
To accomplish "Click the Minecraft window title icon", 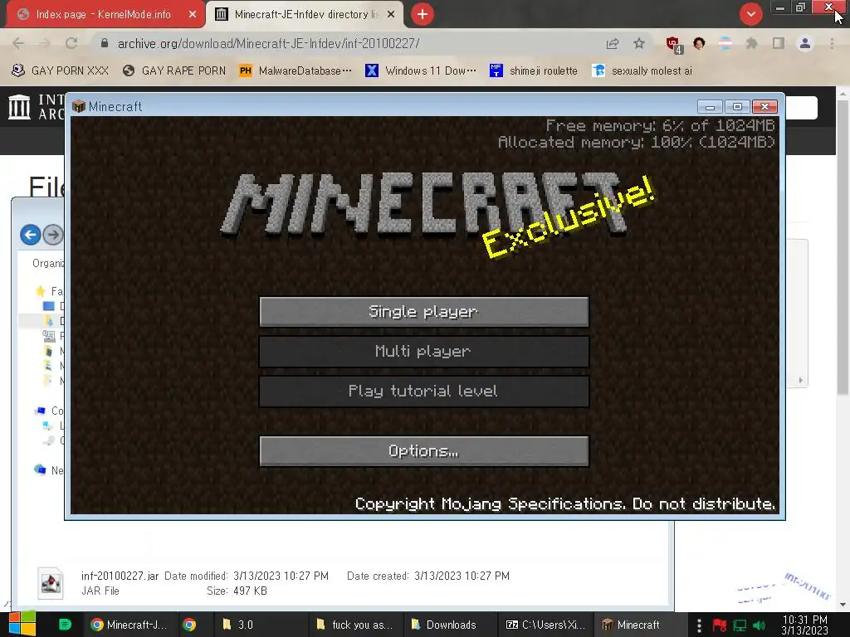I will click(x=79, y=106).
